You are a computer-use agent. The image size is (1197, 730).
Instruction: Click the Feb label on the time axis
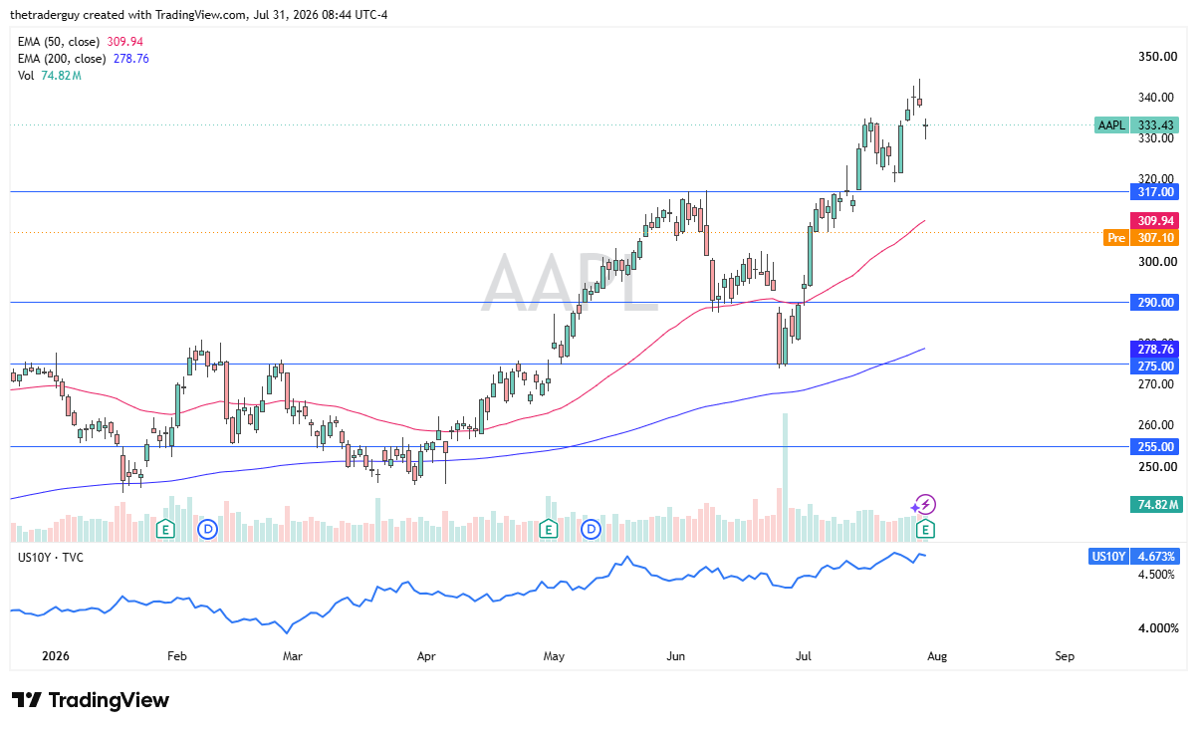(x=177, y=657)
